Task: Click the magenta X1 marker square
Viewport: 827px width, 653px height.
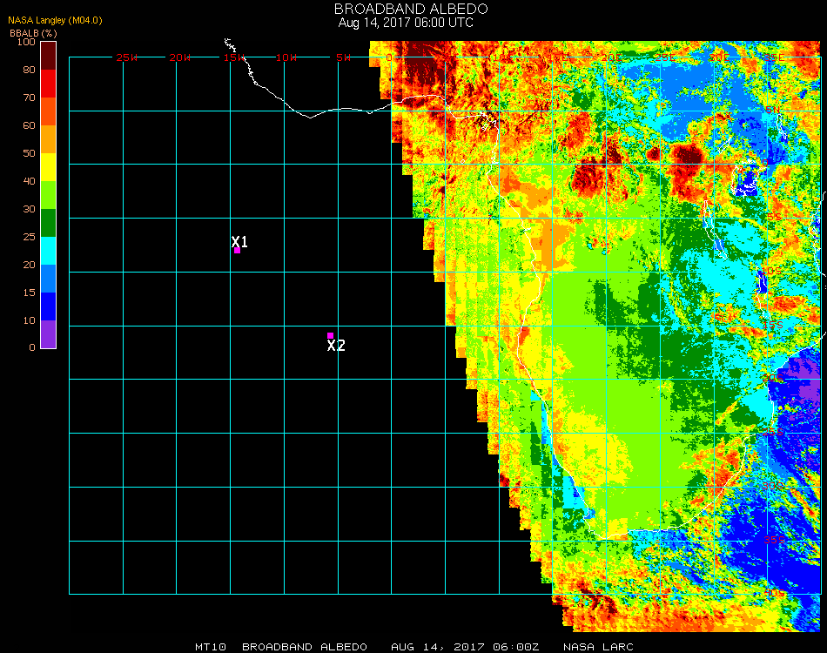Action: pyautogui.click(x=237, y=251)
